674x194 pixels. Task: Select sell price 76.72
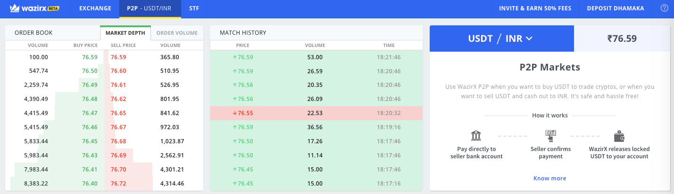click(118, 184)
